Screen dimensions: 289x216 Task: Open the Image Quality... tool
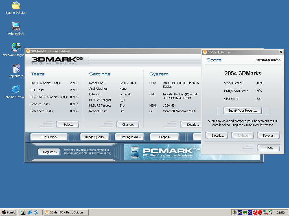click(x=95, y=137)
